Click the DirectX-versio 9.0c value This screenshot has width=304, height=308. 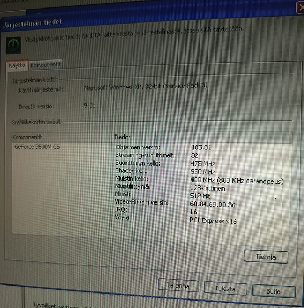point(90,106)
